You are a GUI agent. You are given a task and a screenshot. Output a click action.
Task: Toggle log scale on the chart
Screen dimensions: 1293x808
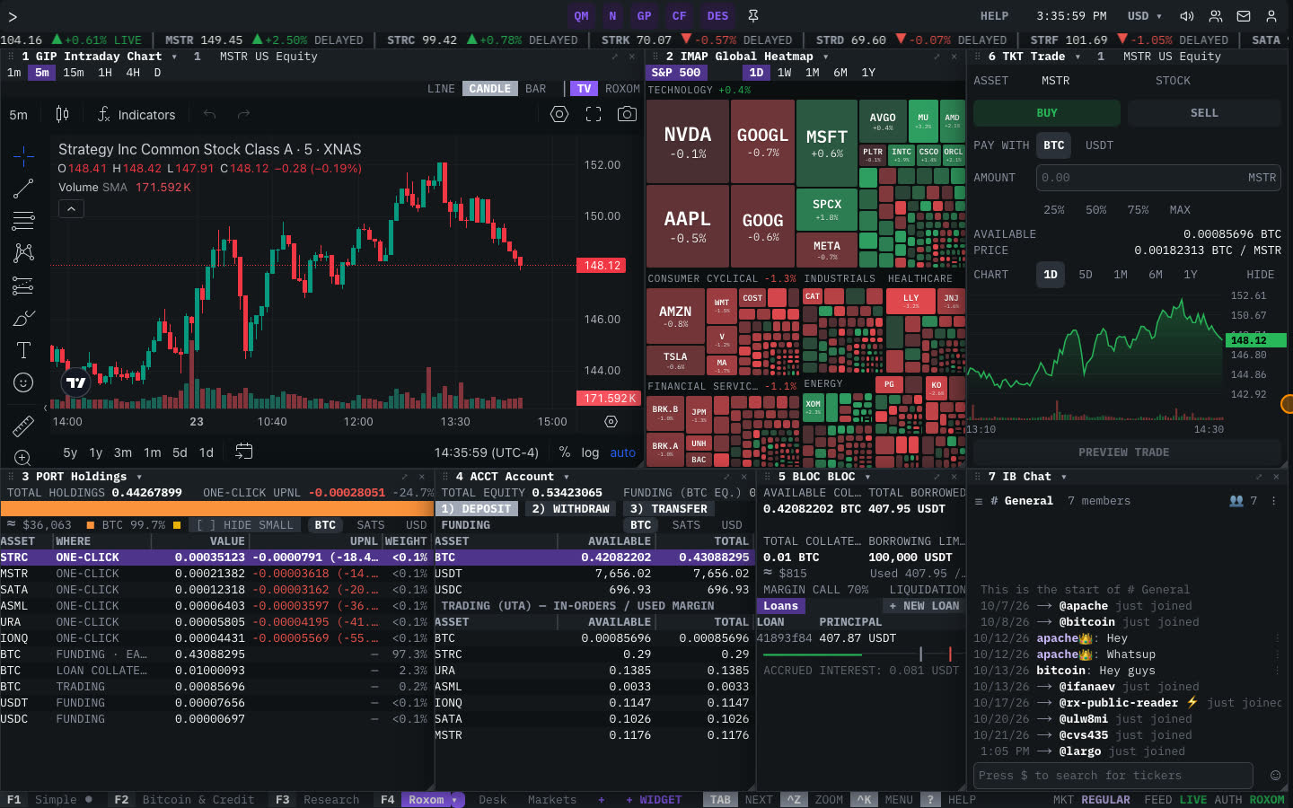pyautogui.click(x=590, y=452)
